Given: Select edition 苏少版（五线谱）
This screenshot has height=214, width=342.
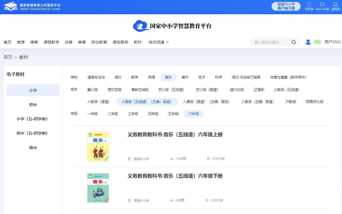Looking at the screenshot, I should pyautogui.click(x=172, y=90).
